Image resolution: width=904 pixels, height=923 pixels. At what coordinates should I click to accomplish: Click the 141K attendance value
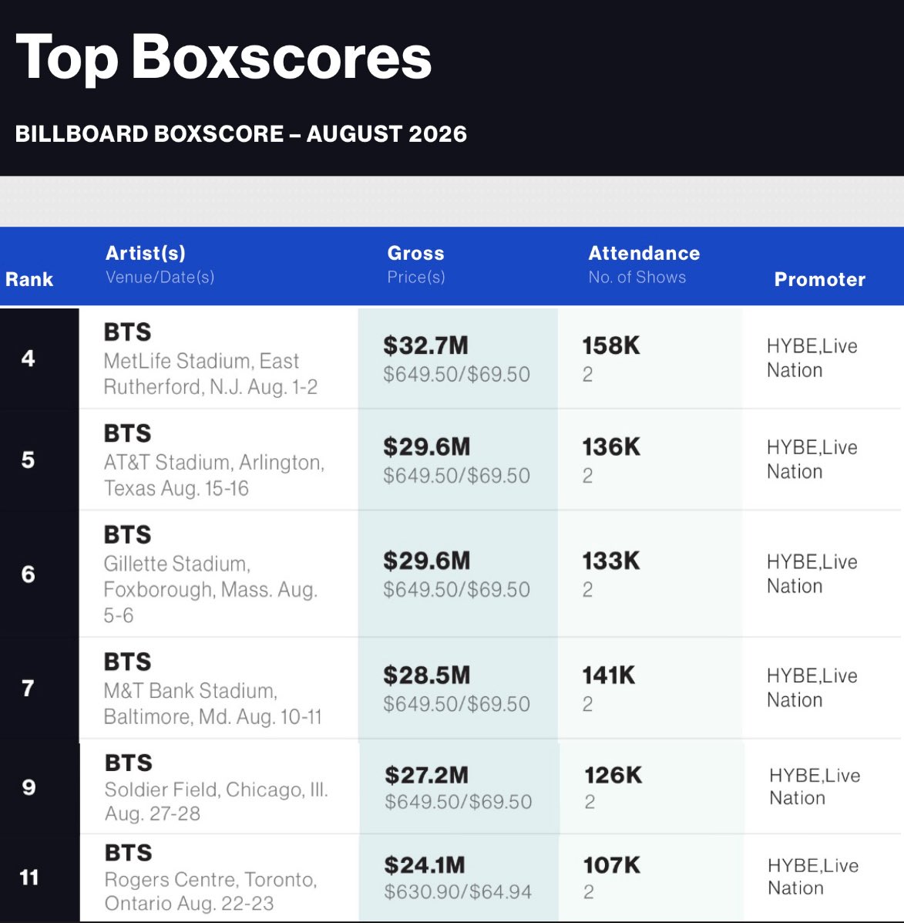click(609, 675)
